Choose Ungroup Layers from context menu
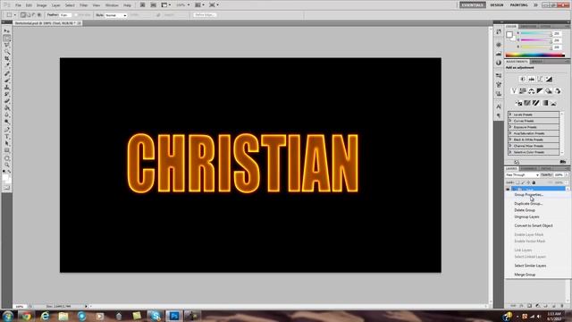Viewport: 572px width, 322px height. (x=526, y=216)
